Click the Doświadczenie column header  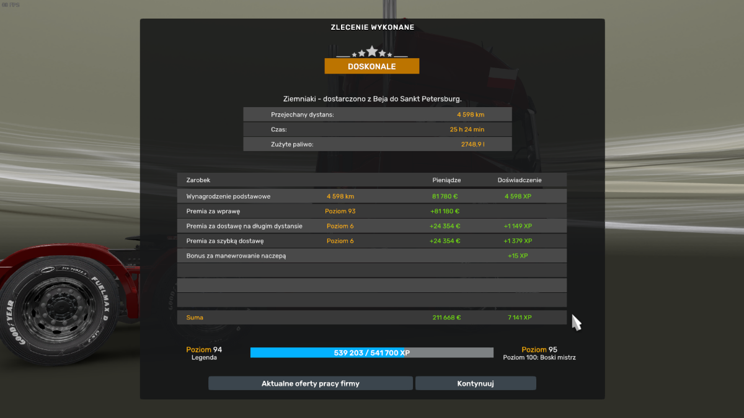[x=520, y=180]
